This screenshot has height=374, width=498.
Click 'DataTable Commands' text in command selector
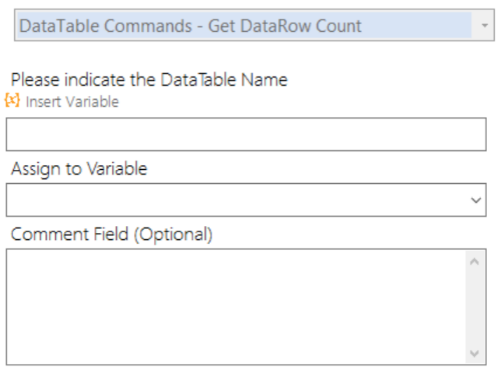tap(106, 26)
